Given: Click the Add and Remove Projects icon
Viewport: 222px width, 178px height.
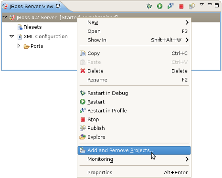Looking at the screenshot, I should 83,150.
